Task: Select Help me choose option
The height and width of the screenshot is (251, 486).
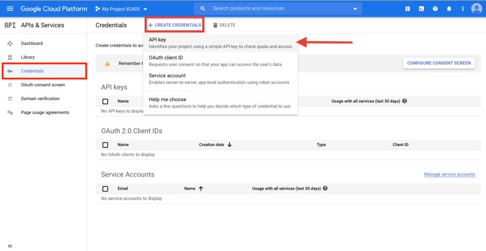Action: [220, 103]
